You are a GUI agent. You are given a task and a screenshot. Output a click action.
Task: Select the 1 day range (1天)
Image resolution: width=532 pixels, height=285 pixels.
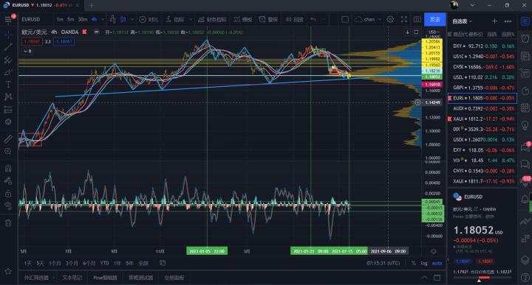click(28, 263)
